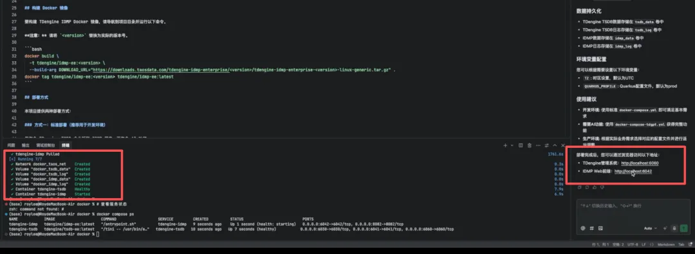695x254 pixels.
Task: Give thumbs down to the chat response
Action: pos(602,187)
